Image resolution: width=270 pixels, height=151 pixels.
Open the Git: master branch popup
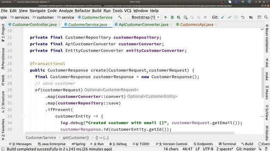[246, 149]
